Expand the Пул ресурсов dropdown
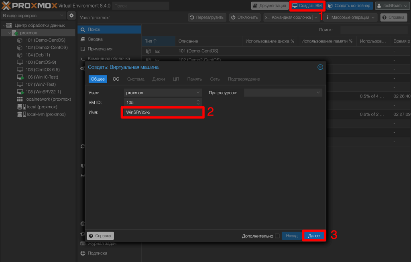The height and width of the screenshot is (262, 411). [x=283, y=93]
